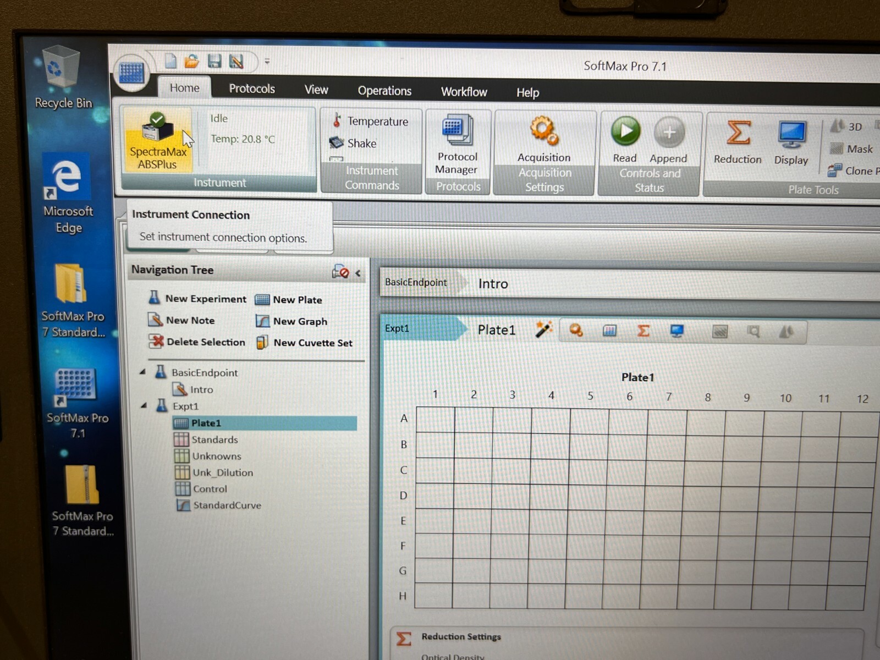
Task: Select Unk_Dilution in the tree
Action: (x=214, y=472)
